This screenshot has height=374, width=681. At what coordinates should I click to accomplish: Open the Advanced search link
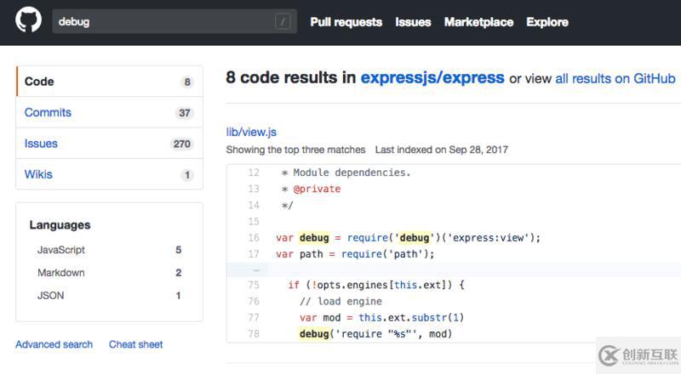click(x=54, y=344)
